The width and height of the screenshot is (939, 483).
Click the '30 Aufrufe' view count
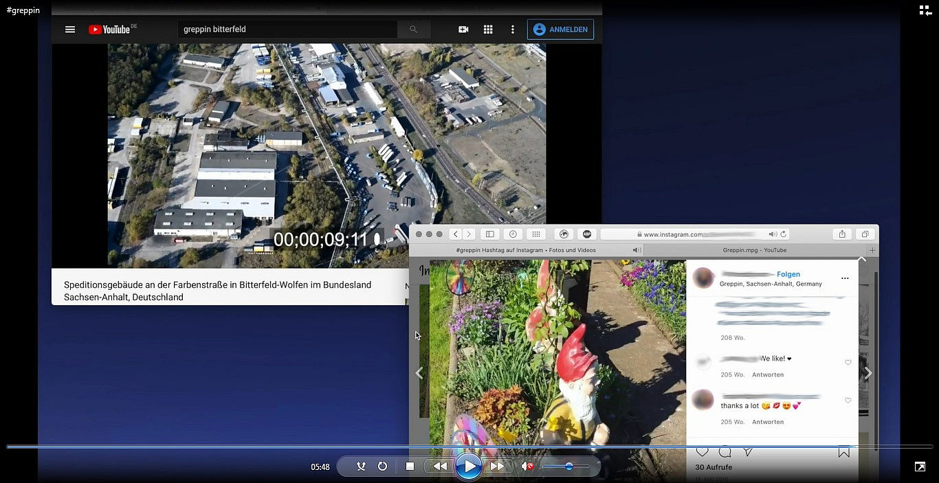click(x=714, y=467)
